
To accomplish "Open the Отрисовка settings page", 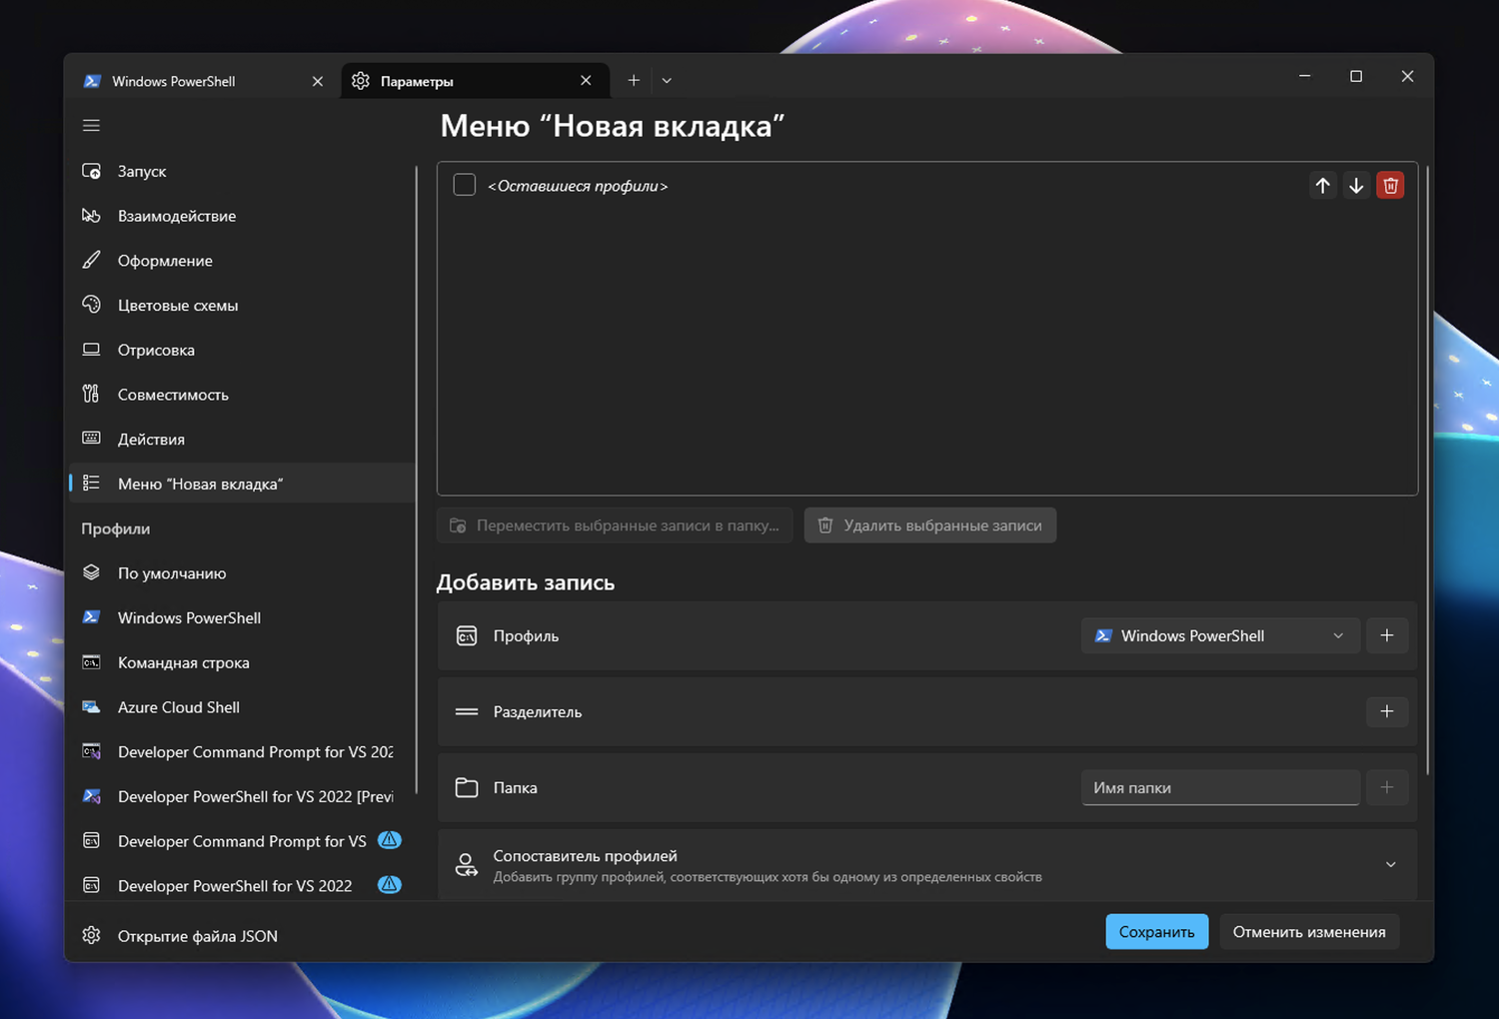I will click(x=242, y=350).
